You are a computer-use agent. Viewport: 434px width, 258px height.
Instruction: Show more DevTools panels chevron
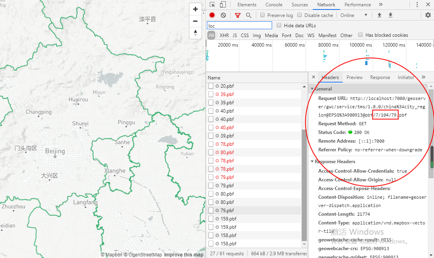tap(381, 5)
